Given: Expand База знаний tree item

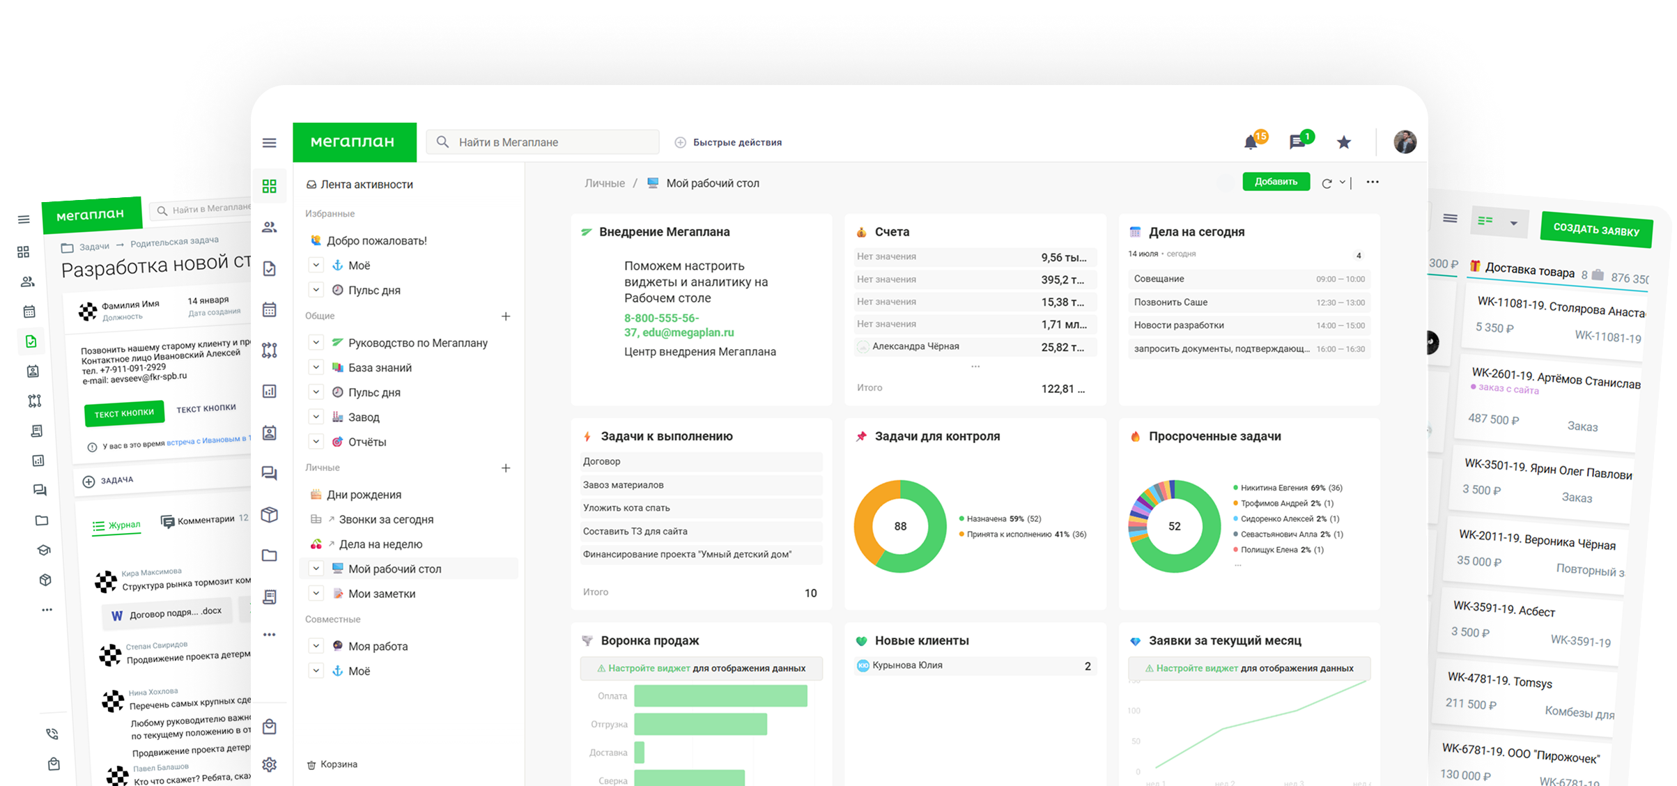Looking at the screenshot, I should pos(316,367).
